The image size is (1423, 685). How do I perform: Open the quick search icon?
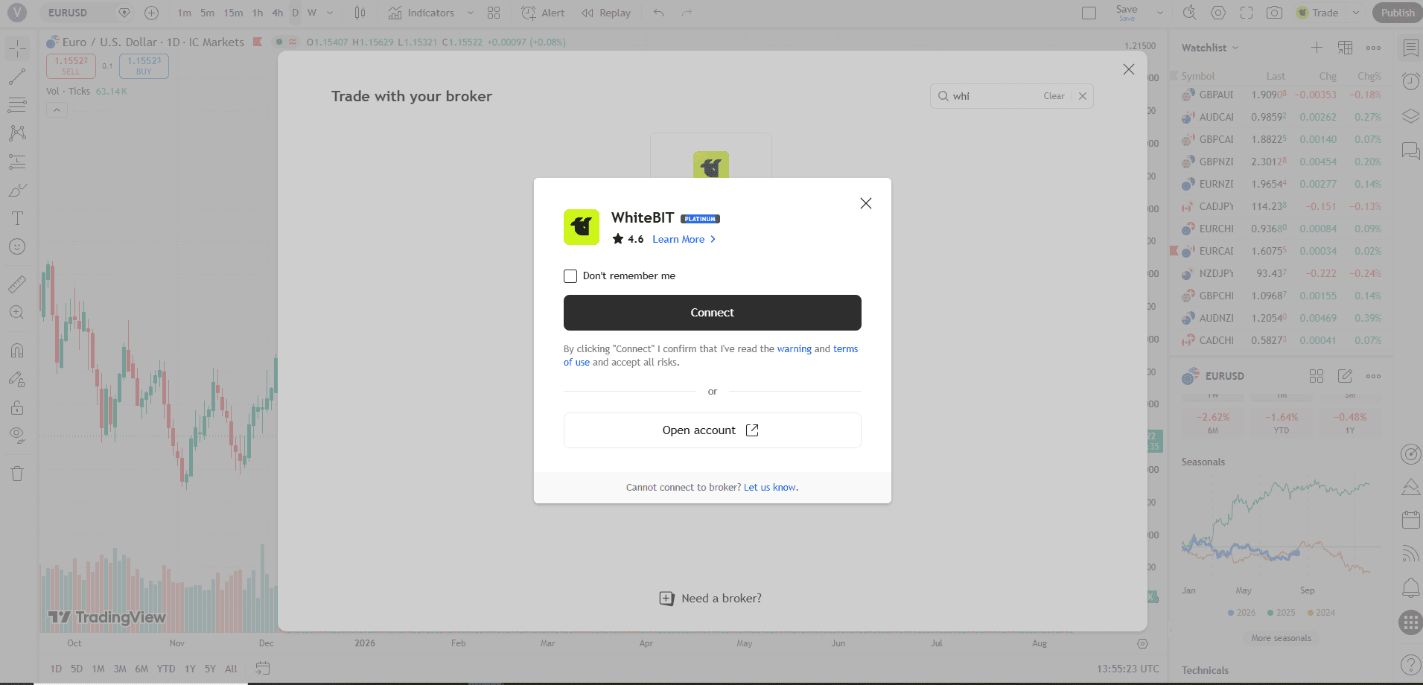(x=1189, y=13)
